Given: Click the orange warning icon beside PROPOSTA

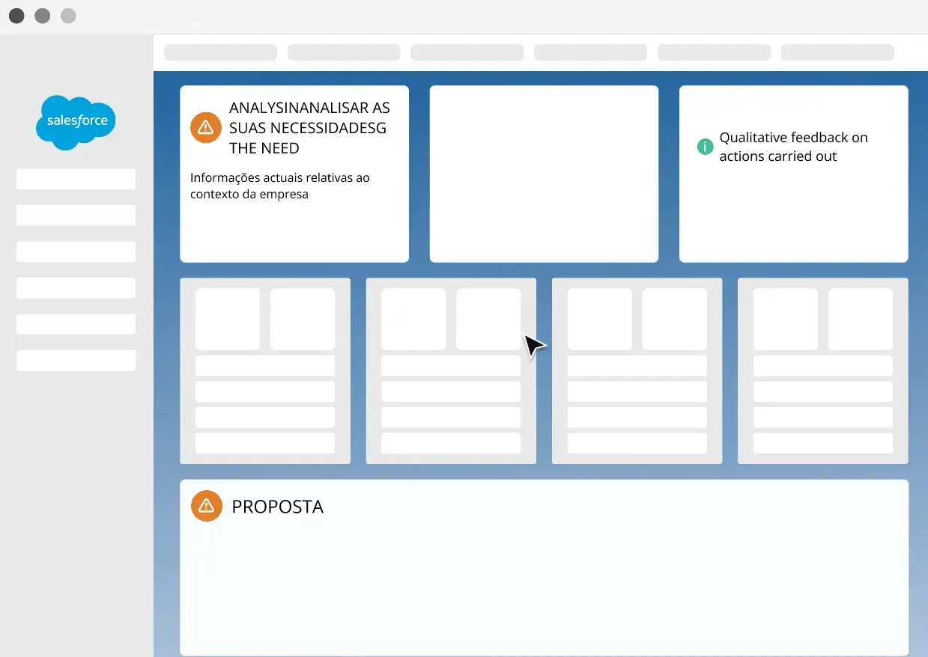Looking at the screenshot, I should coord(207,506).
